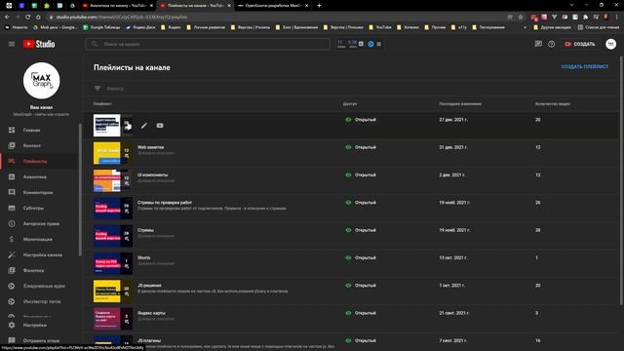Open the Стримы playlist title
624x351 pixels.
click(x=145, y=230)
